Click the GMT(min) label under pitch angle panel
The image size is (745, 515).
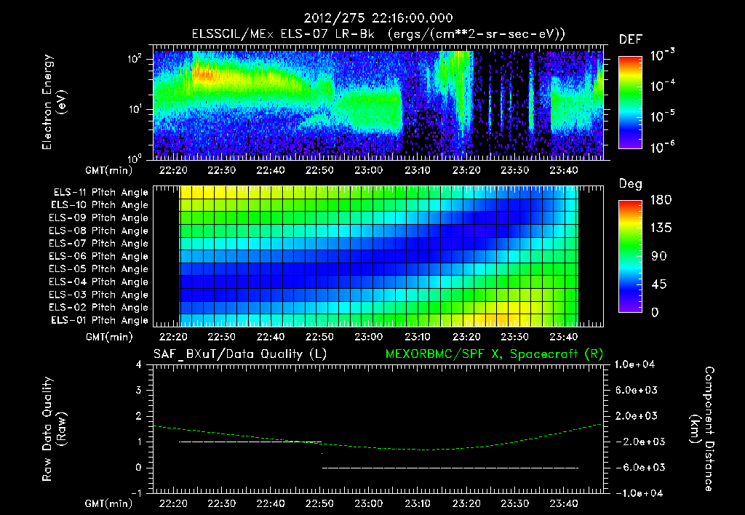[x=109, y=337]
